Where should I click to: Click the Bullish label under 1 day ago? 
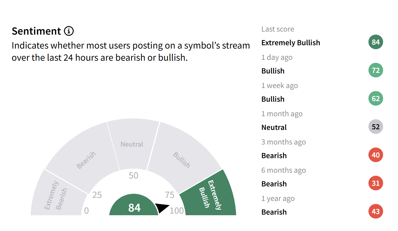273,71
